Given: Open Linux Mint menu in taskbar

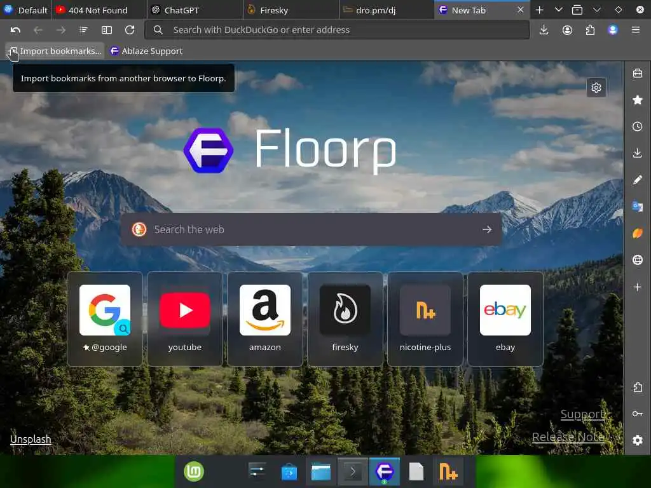Looking at the screenshot, I should [194, 471].
